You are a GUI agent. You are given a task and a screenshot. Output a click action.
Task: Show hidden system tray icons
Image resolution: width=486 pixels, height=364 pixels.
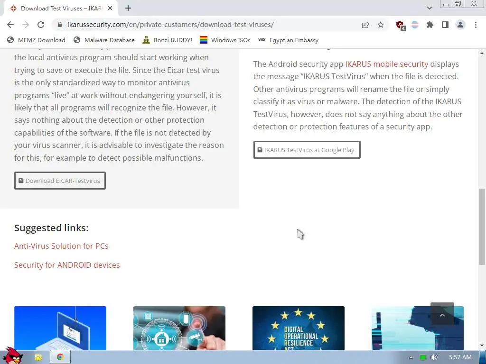[411, 357]
